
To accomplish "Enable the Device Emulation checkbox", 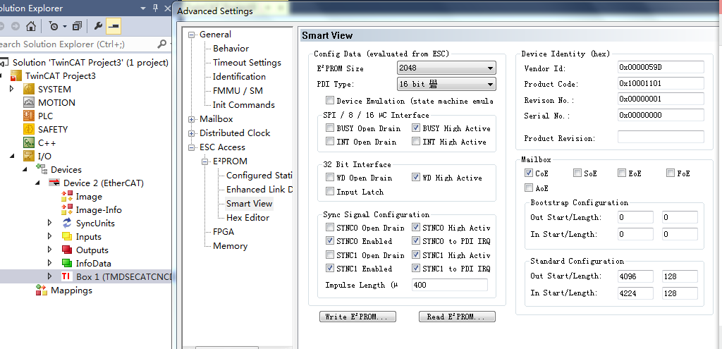I will tap(330, 102).
